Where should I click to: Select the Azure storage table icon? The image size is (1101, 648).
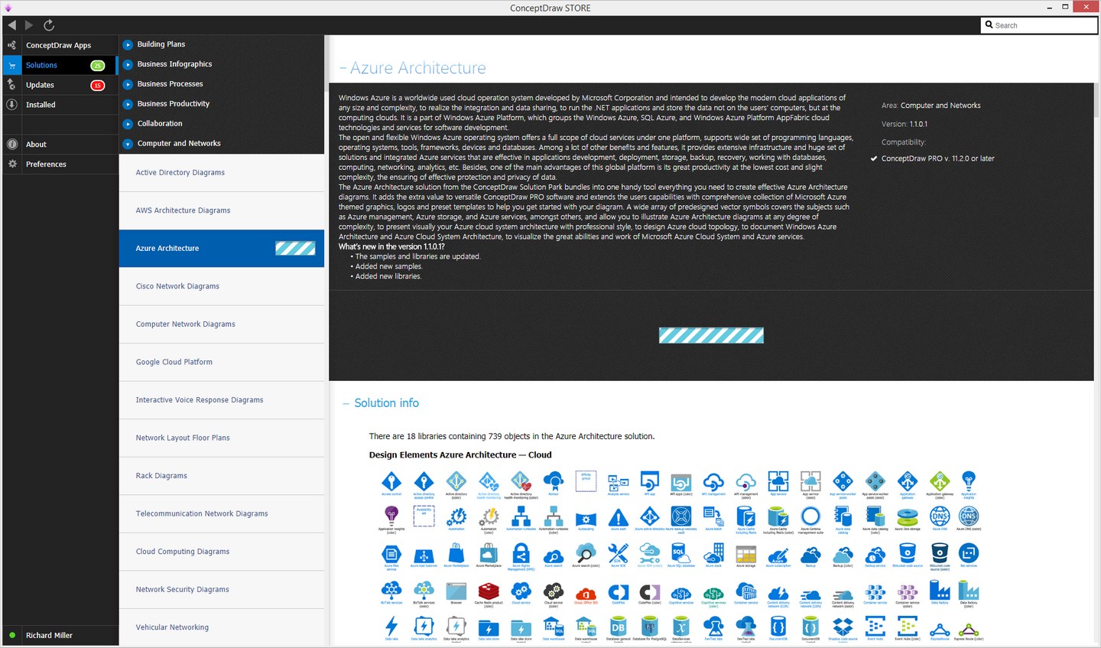[745, 554]
